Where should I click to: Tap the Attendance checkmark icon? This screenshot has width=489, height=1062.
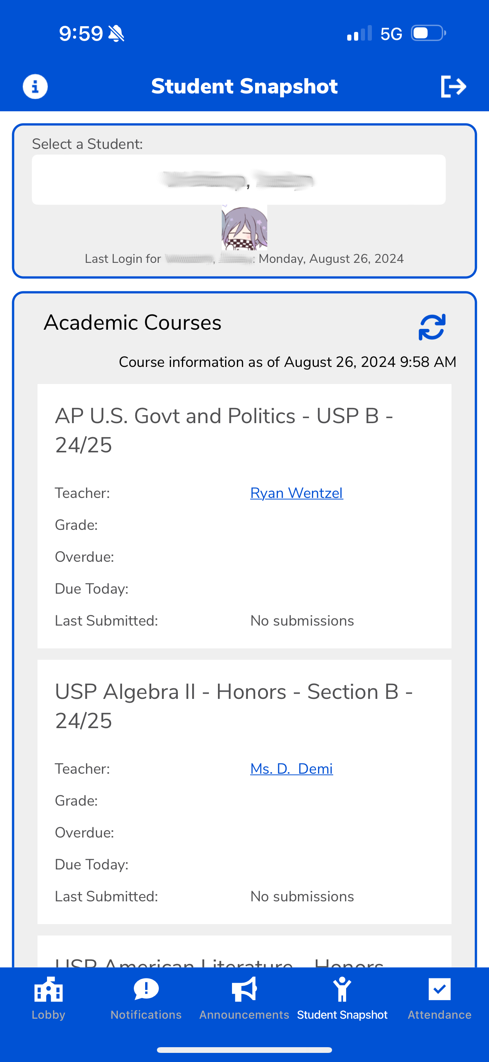(x=439, y=989)
